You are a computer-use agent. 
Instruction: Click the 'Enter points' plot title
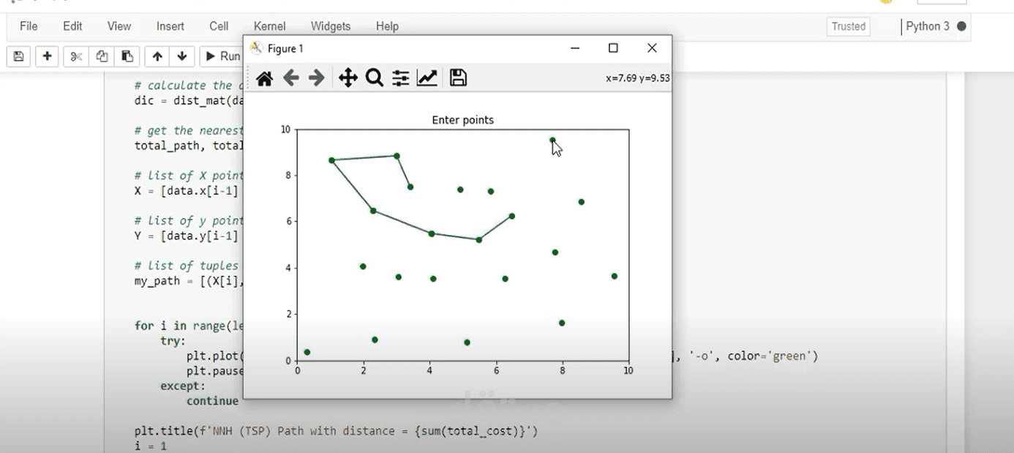tap(462, 120)
